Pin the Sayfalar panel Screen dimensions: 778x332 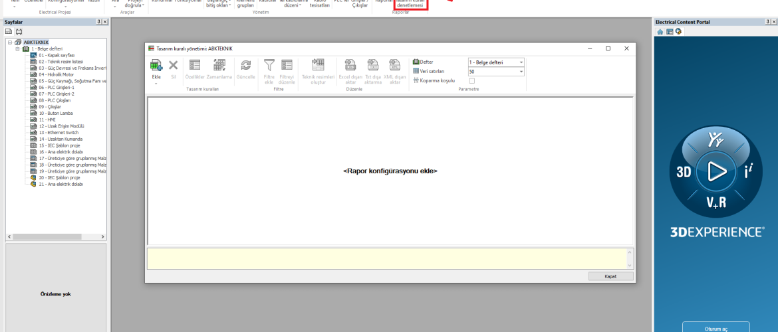(x=98, y=22)
